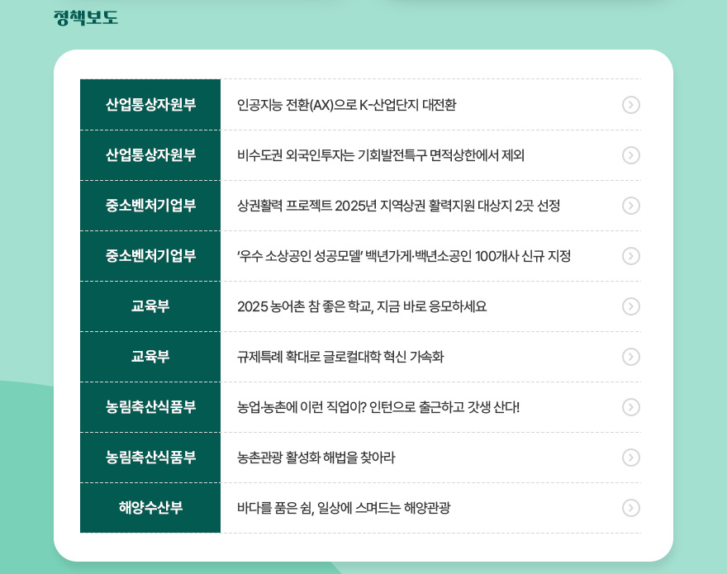
Task: Open the 바다를 품은 쉼 해양관광 article
Action: (x=344, y=508)
